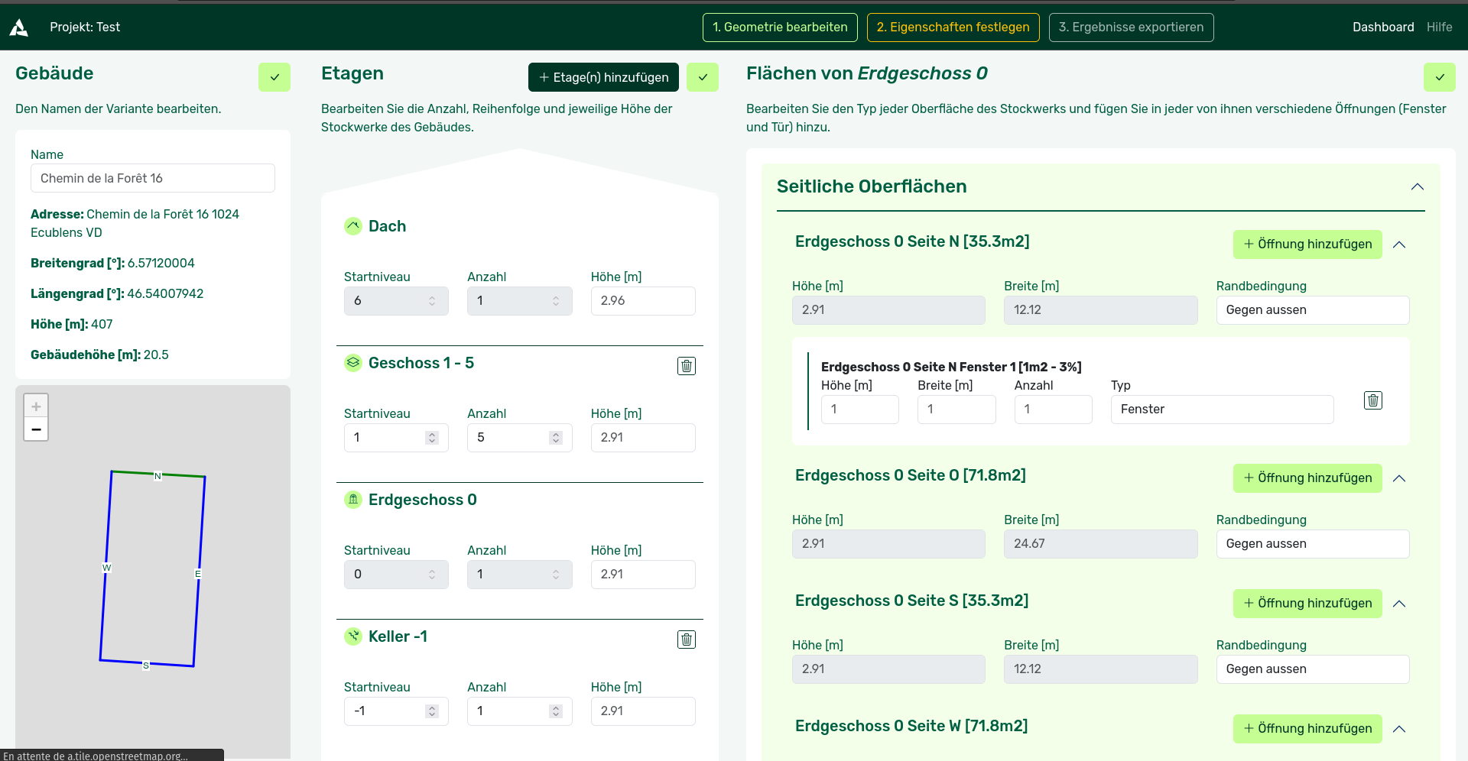Click 'Gebäudehöhe [m]: 20.5' text
The height and width of the screenshot is (761, 1468).
tap(99, 355)
